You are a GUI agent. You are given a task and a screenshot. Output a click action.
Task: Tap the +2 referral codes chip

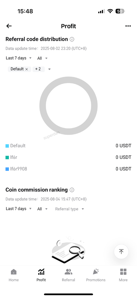tap(39, 69)
